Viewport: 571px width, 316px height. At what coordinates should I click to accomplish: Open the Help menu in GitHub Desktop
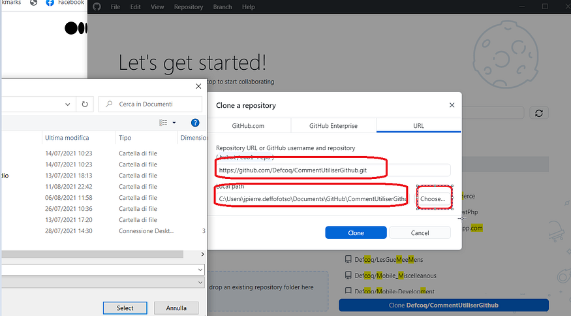coord(249,7)
